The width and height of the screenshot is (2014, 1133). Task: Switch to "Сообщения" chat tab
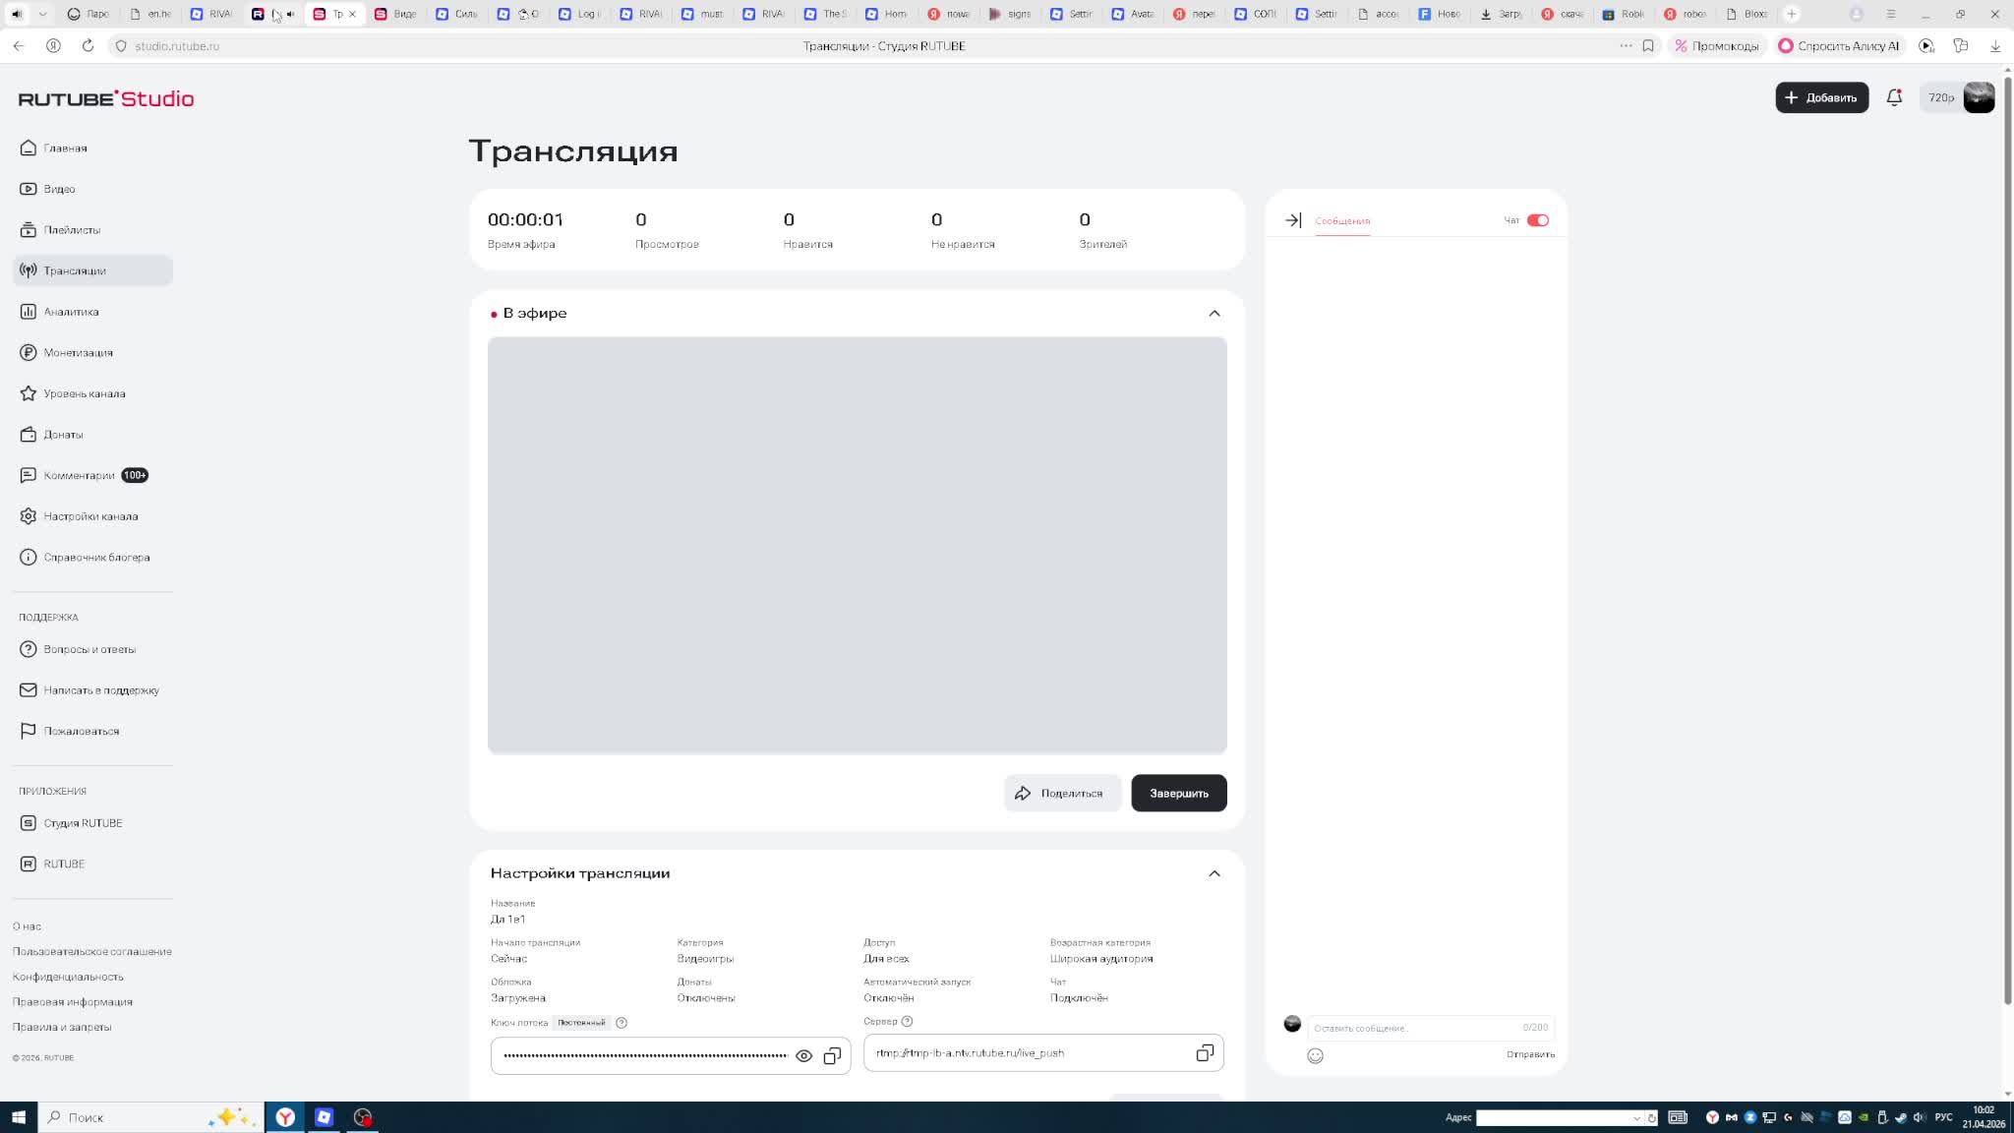1341,220
